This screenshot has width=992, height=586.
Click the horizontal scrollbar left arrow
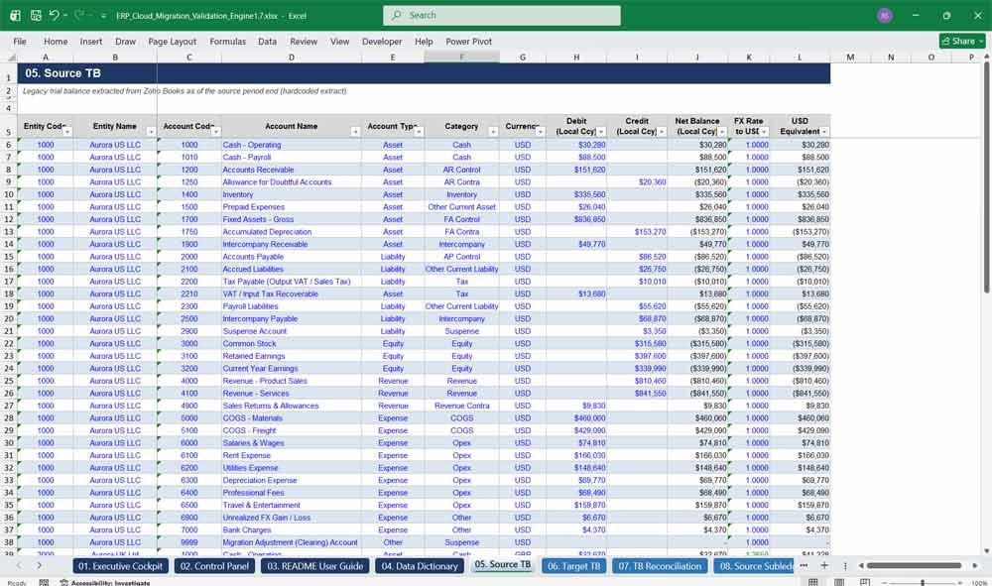point(861,565)
